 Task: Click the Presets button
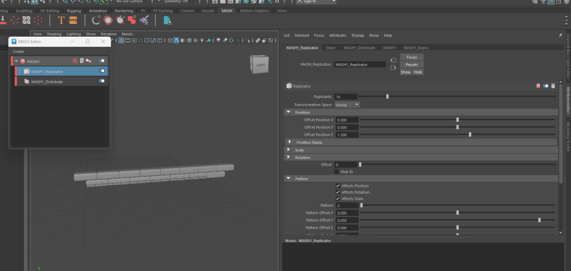point(412,65)
